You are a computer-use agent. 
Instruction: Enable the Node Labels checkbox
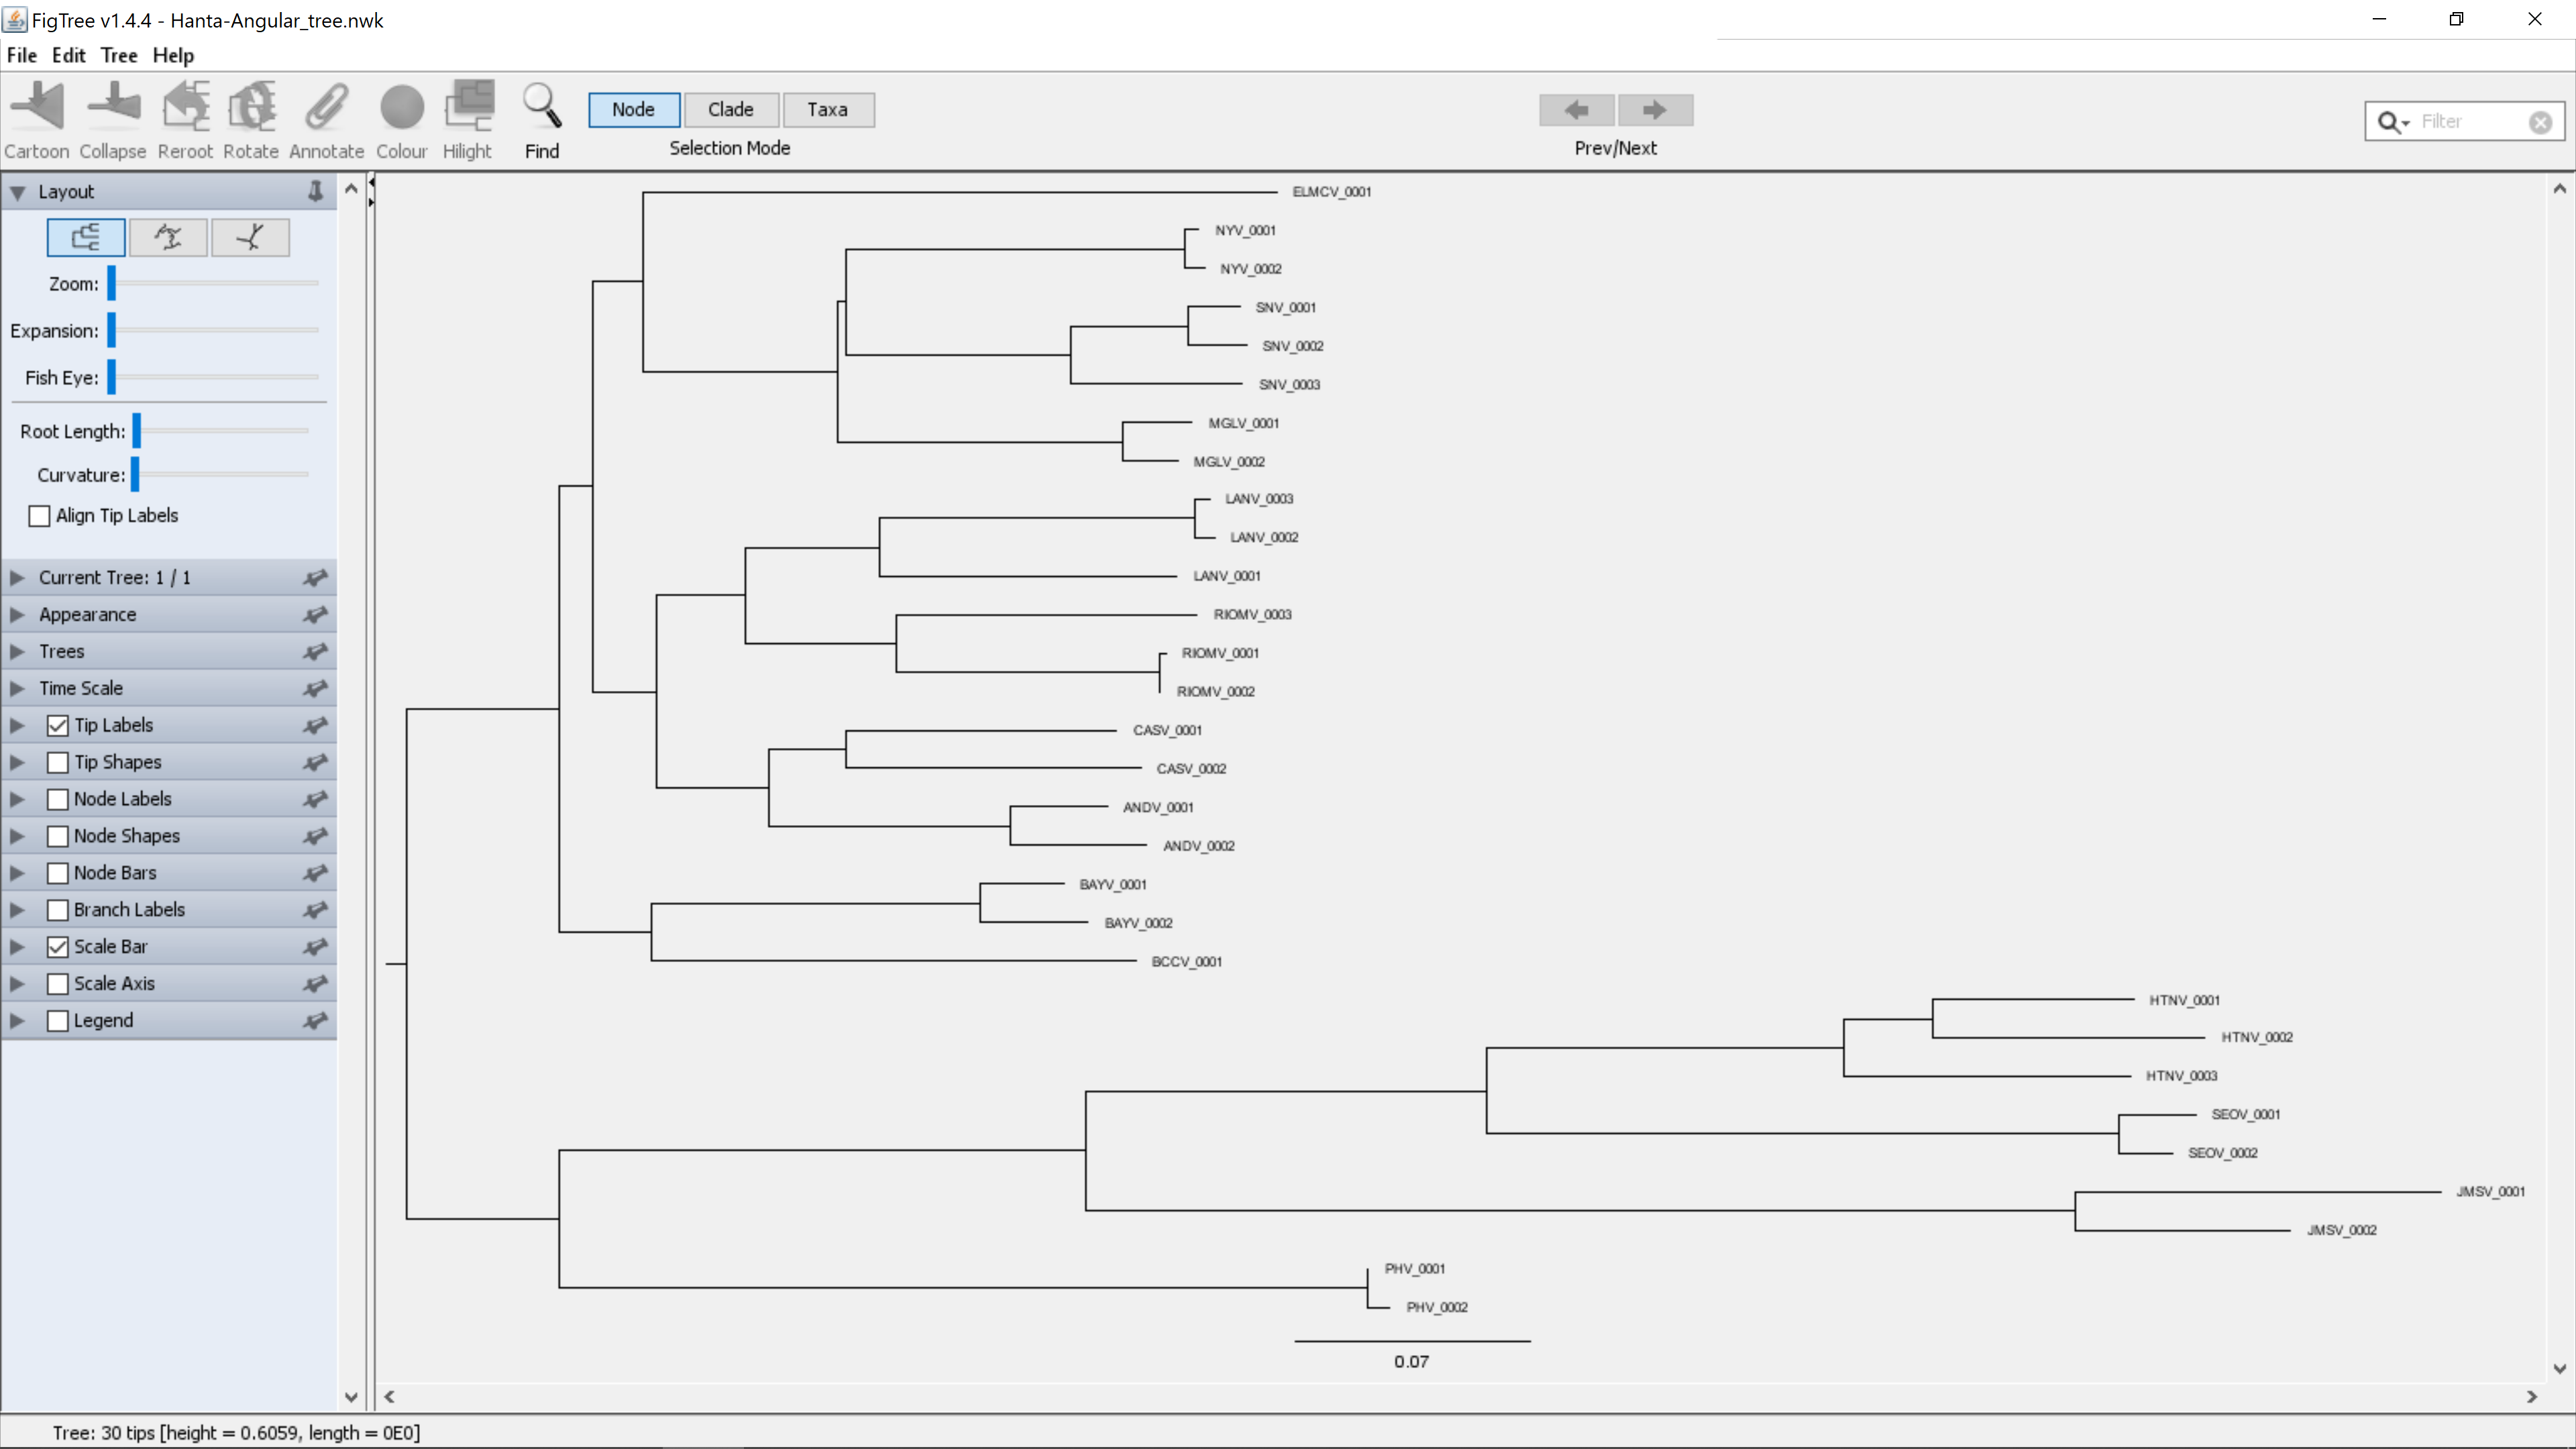click(58, 798)
